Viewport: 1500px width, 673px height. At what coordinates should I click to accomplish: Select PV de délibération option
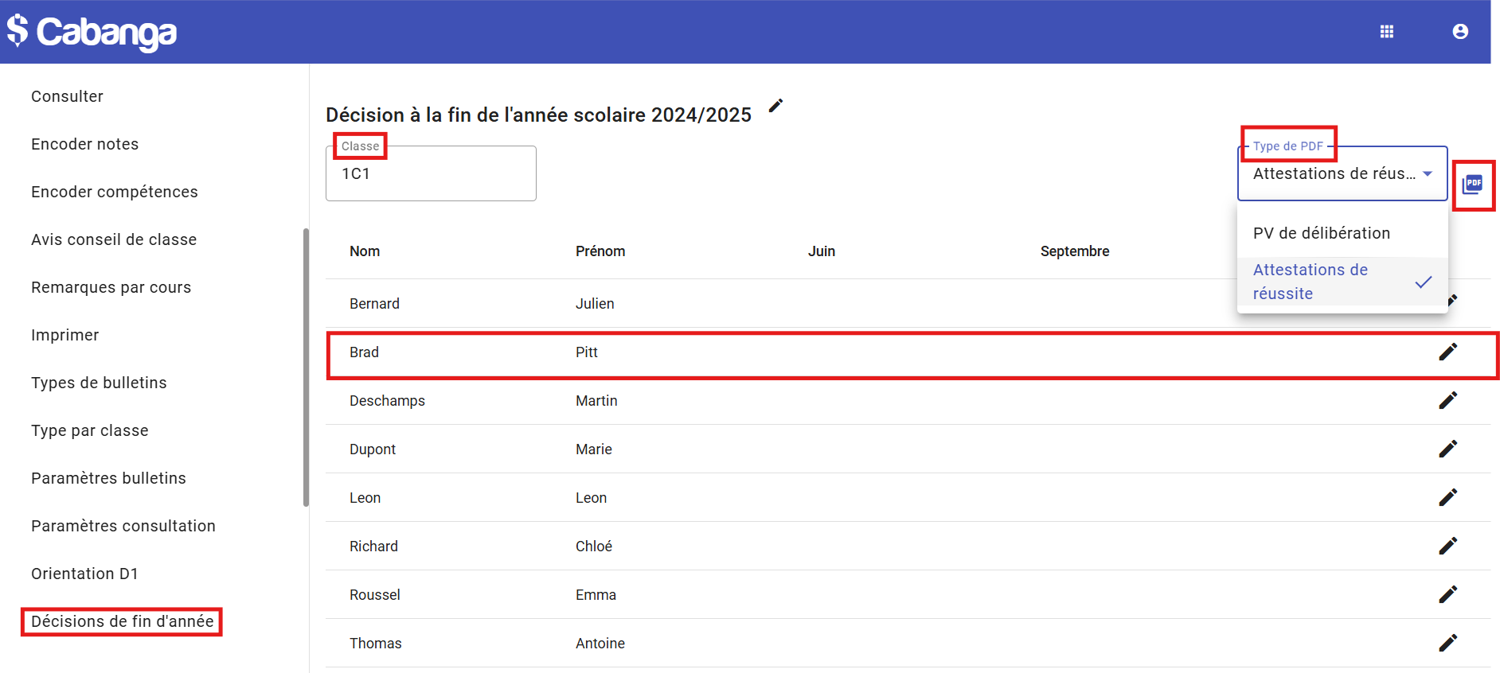click(x=1321, y=233)
